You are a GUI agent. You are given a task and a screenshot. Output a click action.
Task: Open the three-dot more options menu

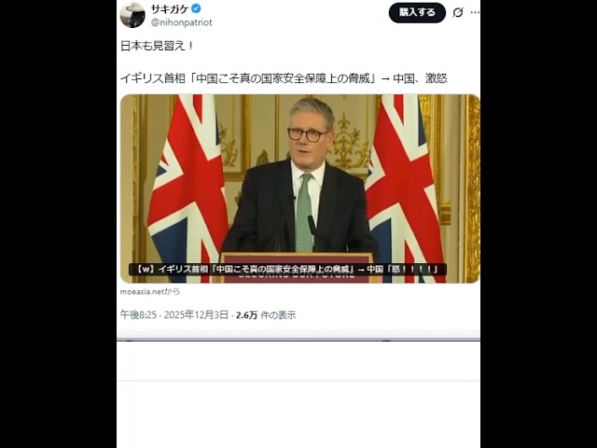(x=475, y=12)
